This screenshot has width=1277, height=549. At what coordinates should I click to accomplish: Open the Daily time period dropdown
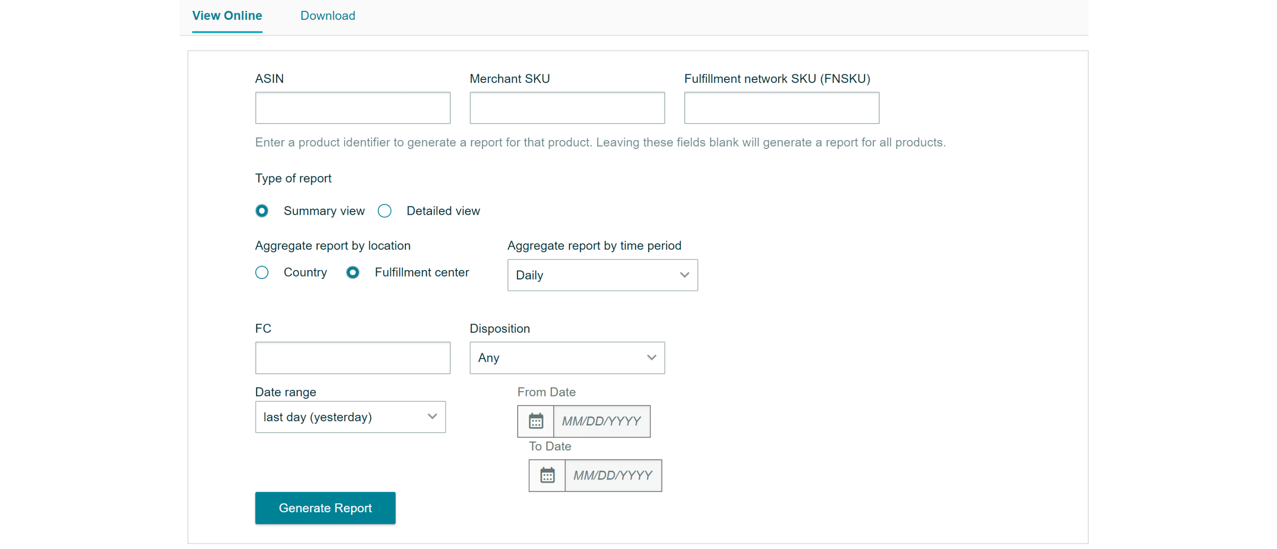602,275
